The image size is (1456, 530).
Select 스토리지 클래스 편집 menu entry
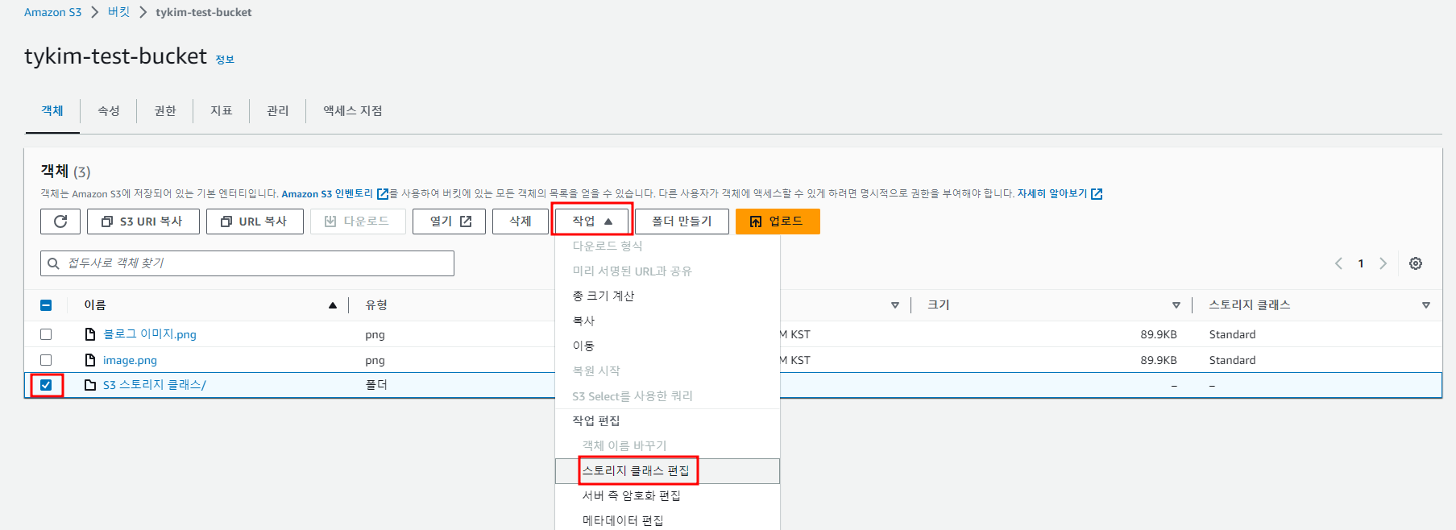click(667, 471)
